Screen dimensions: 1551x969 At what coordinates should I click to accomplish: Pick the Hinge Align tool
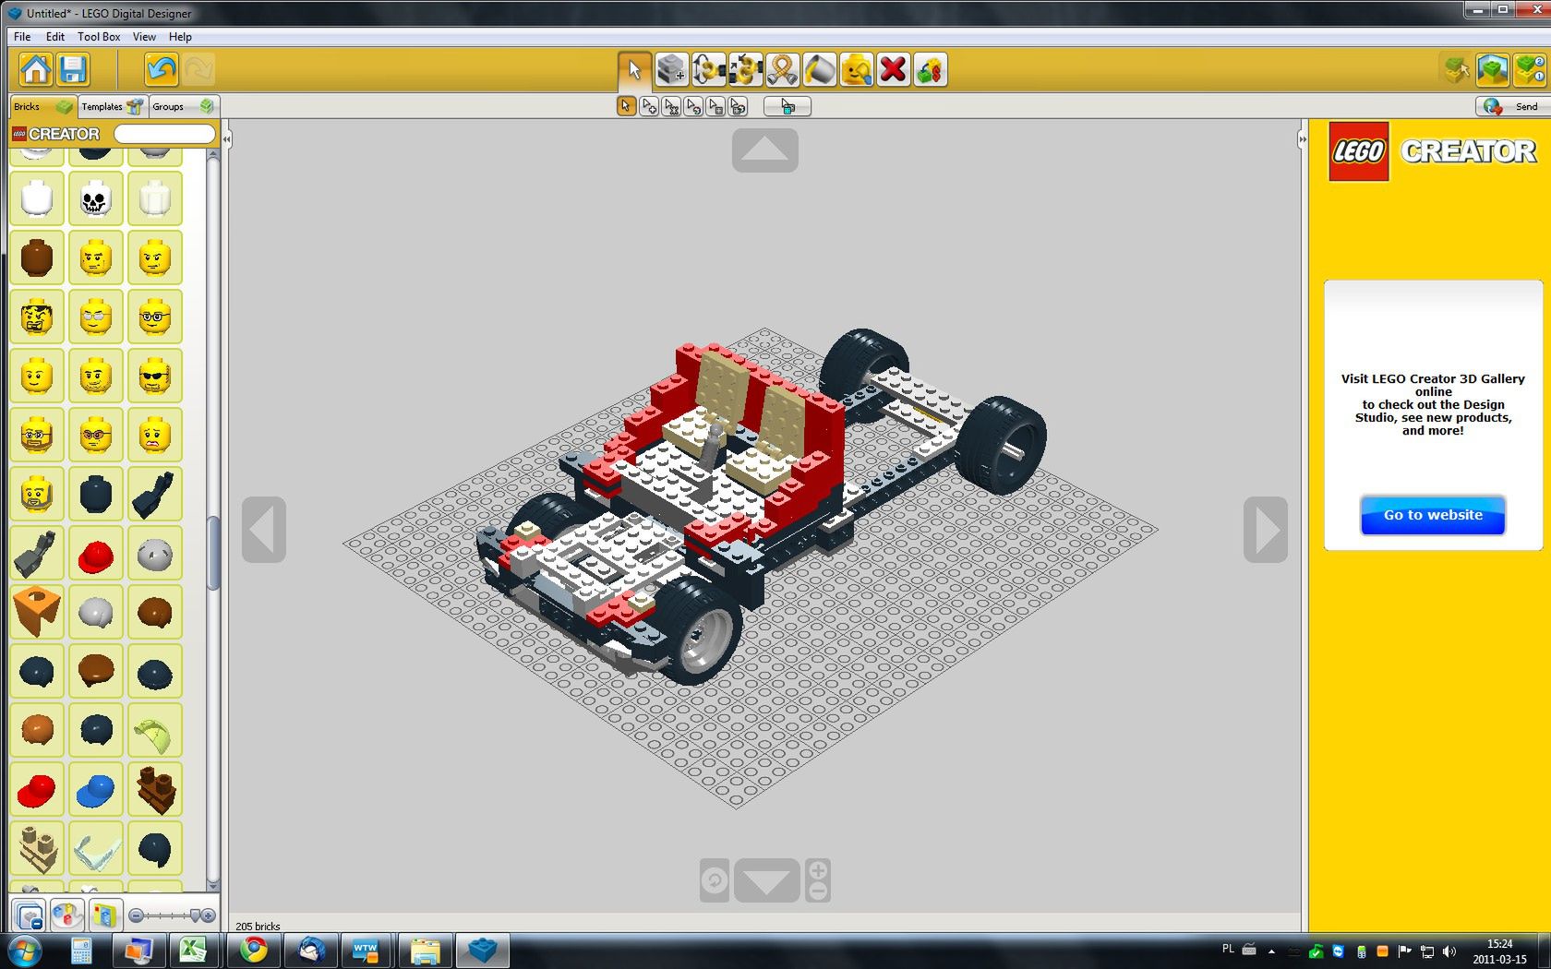(745, 70)
